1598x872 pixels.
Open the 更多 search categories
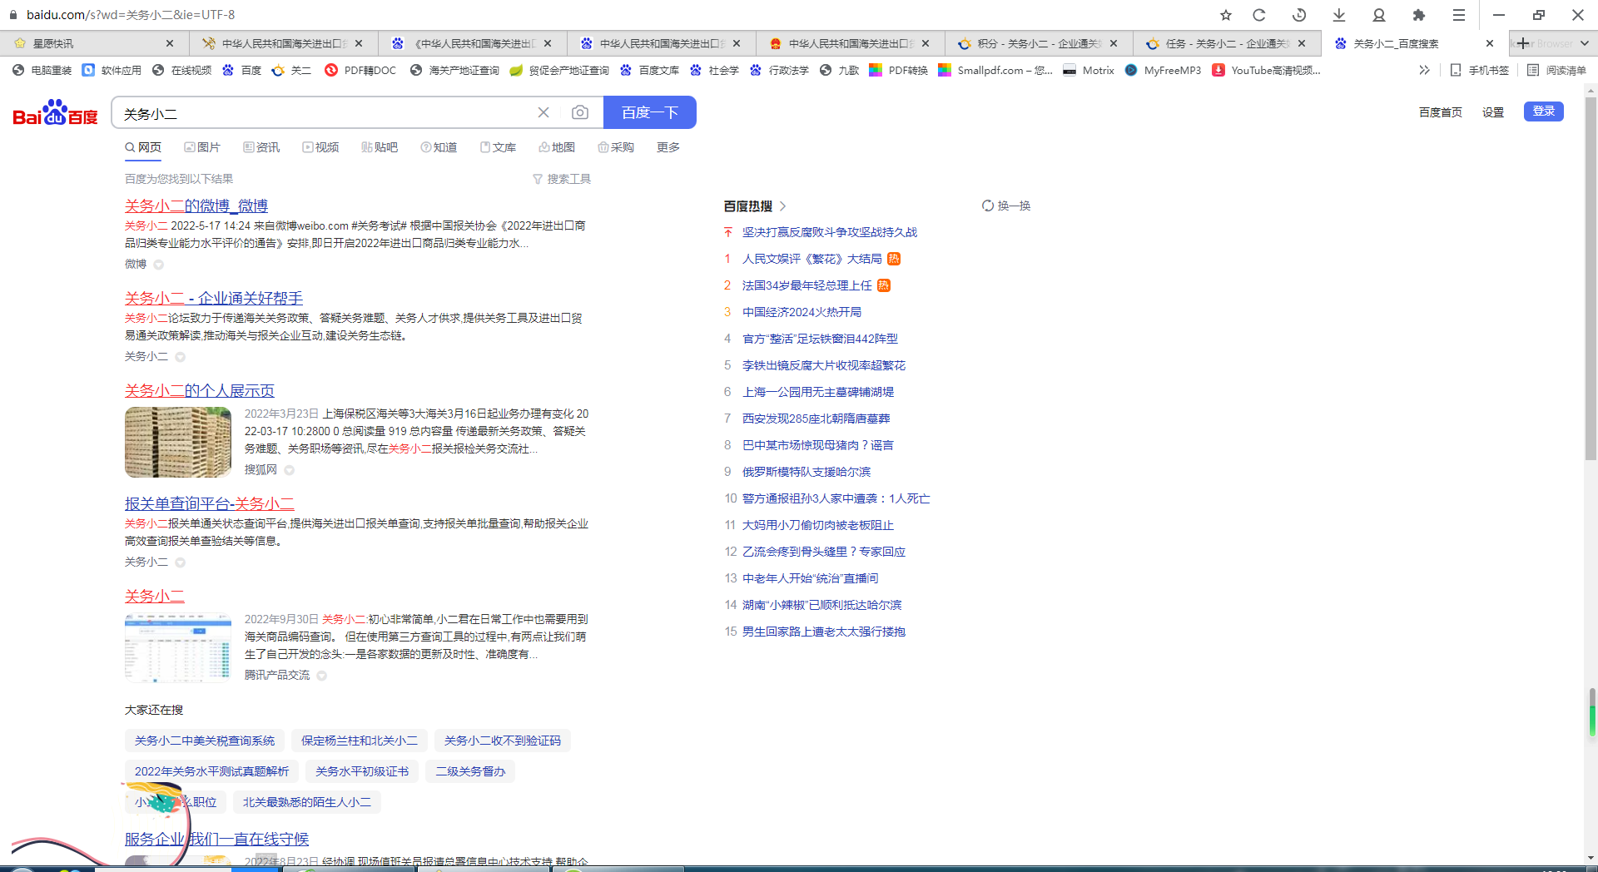[668, 147]
